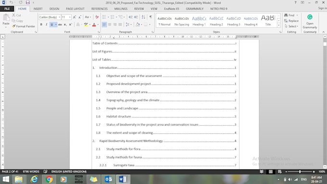Apply the Normal style
Image resolution: width=327 pixels, height=184 pixels.
coord(164,21)
